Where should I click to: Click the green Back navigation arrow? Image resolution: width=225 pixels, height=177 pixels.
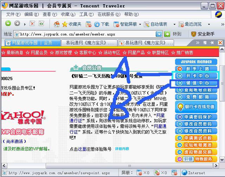click(8, 23)
